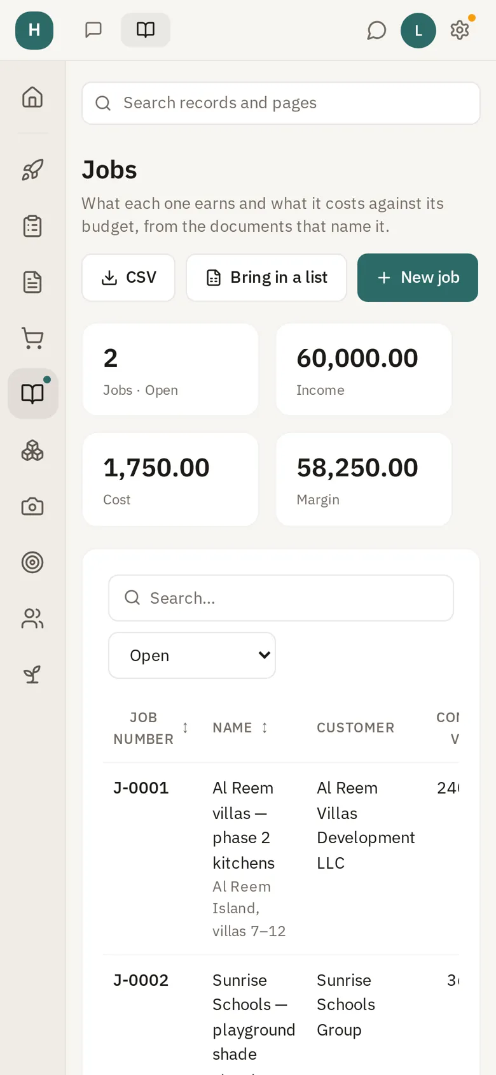The image size is (496, 1075).
Task: Export jobs with the CSV button
Action: tap(128, 278)
